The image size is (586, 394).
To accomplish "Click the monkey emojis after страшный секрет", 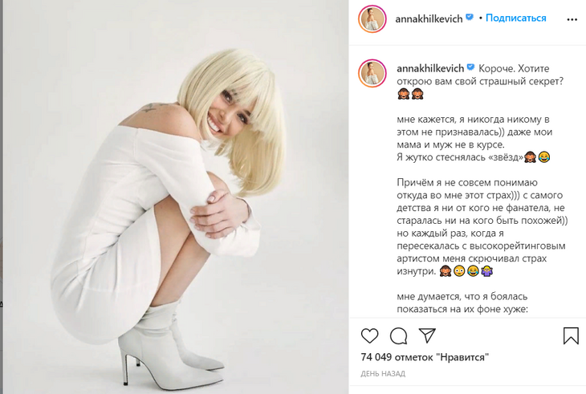I will pos(410,94).
